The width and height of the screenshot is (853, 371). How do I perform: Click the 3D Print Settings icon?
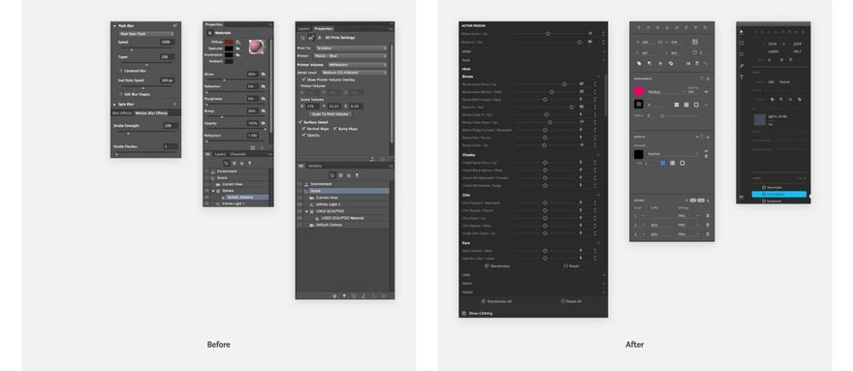[x=311, y=38]
